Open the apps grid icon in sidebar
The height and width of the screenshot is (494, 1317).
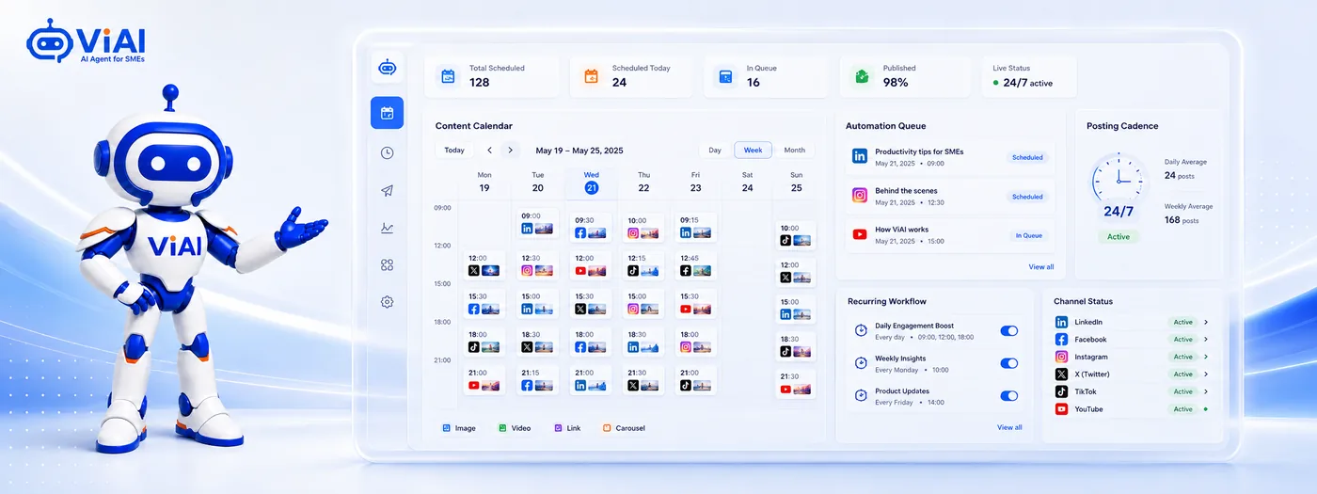pos(387,265)
